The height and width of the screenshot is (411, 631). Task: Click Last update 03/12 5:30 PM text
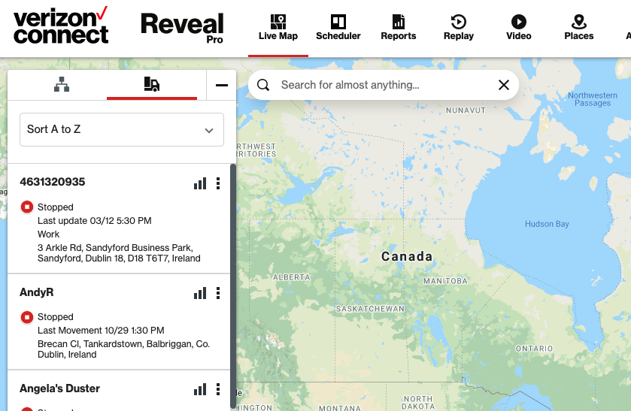click(95, 221)
